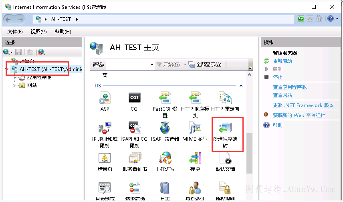Collapse the IIS group section

(x=241, y=86)
